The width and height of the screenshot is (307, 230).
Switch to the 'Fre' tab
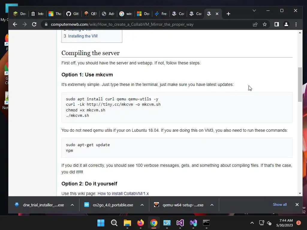coord(161,14)
